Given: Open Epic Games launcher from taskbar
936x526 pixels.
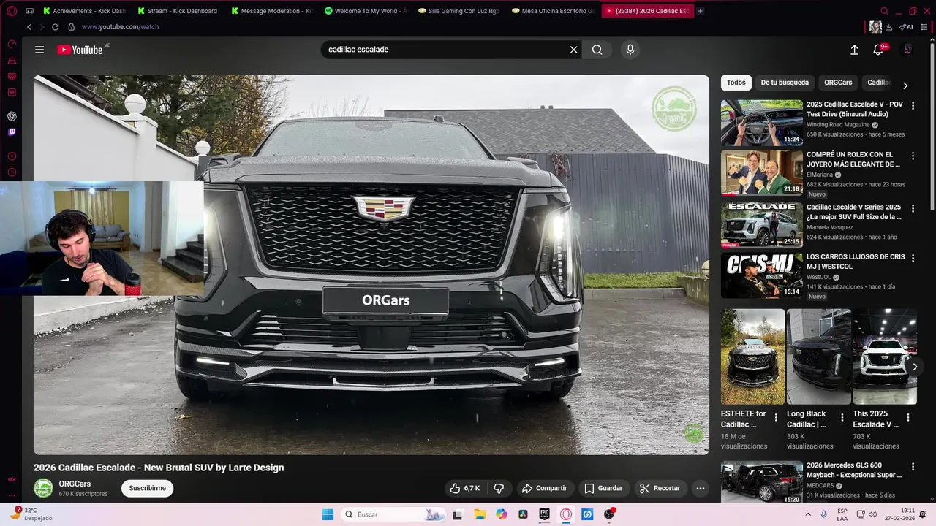Looking at the screenshot, I should [545, 514].
